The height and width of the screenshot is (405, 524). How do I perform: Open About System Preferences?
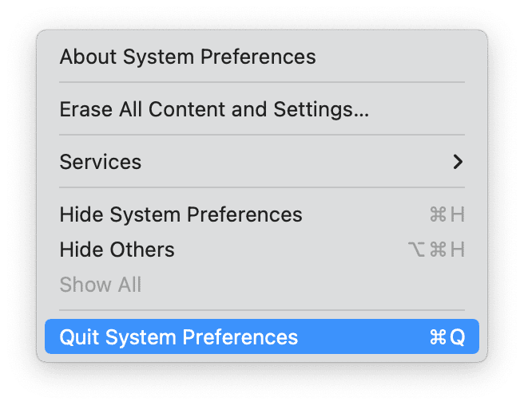pos(188,57)
